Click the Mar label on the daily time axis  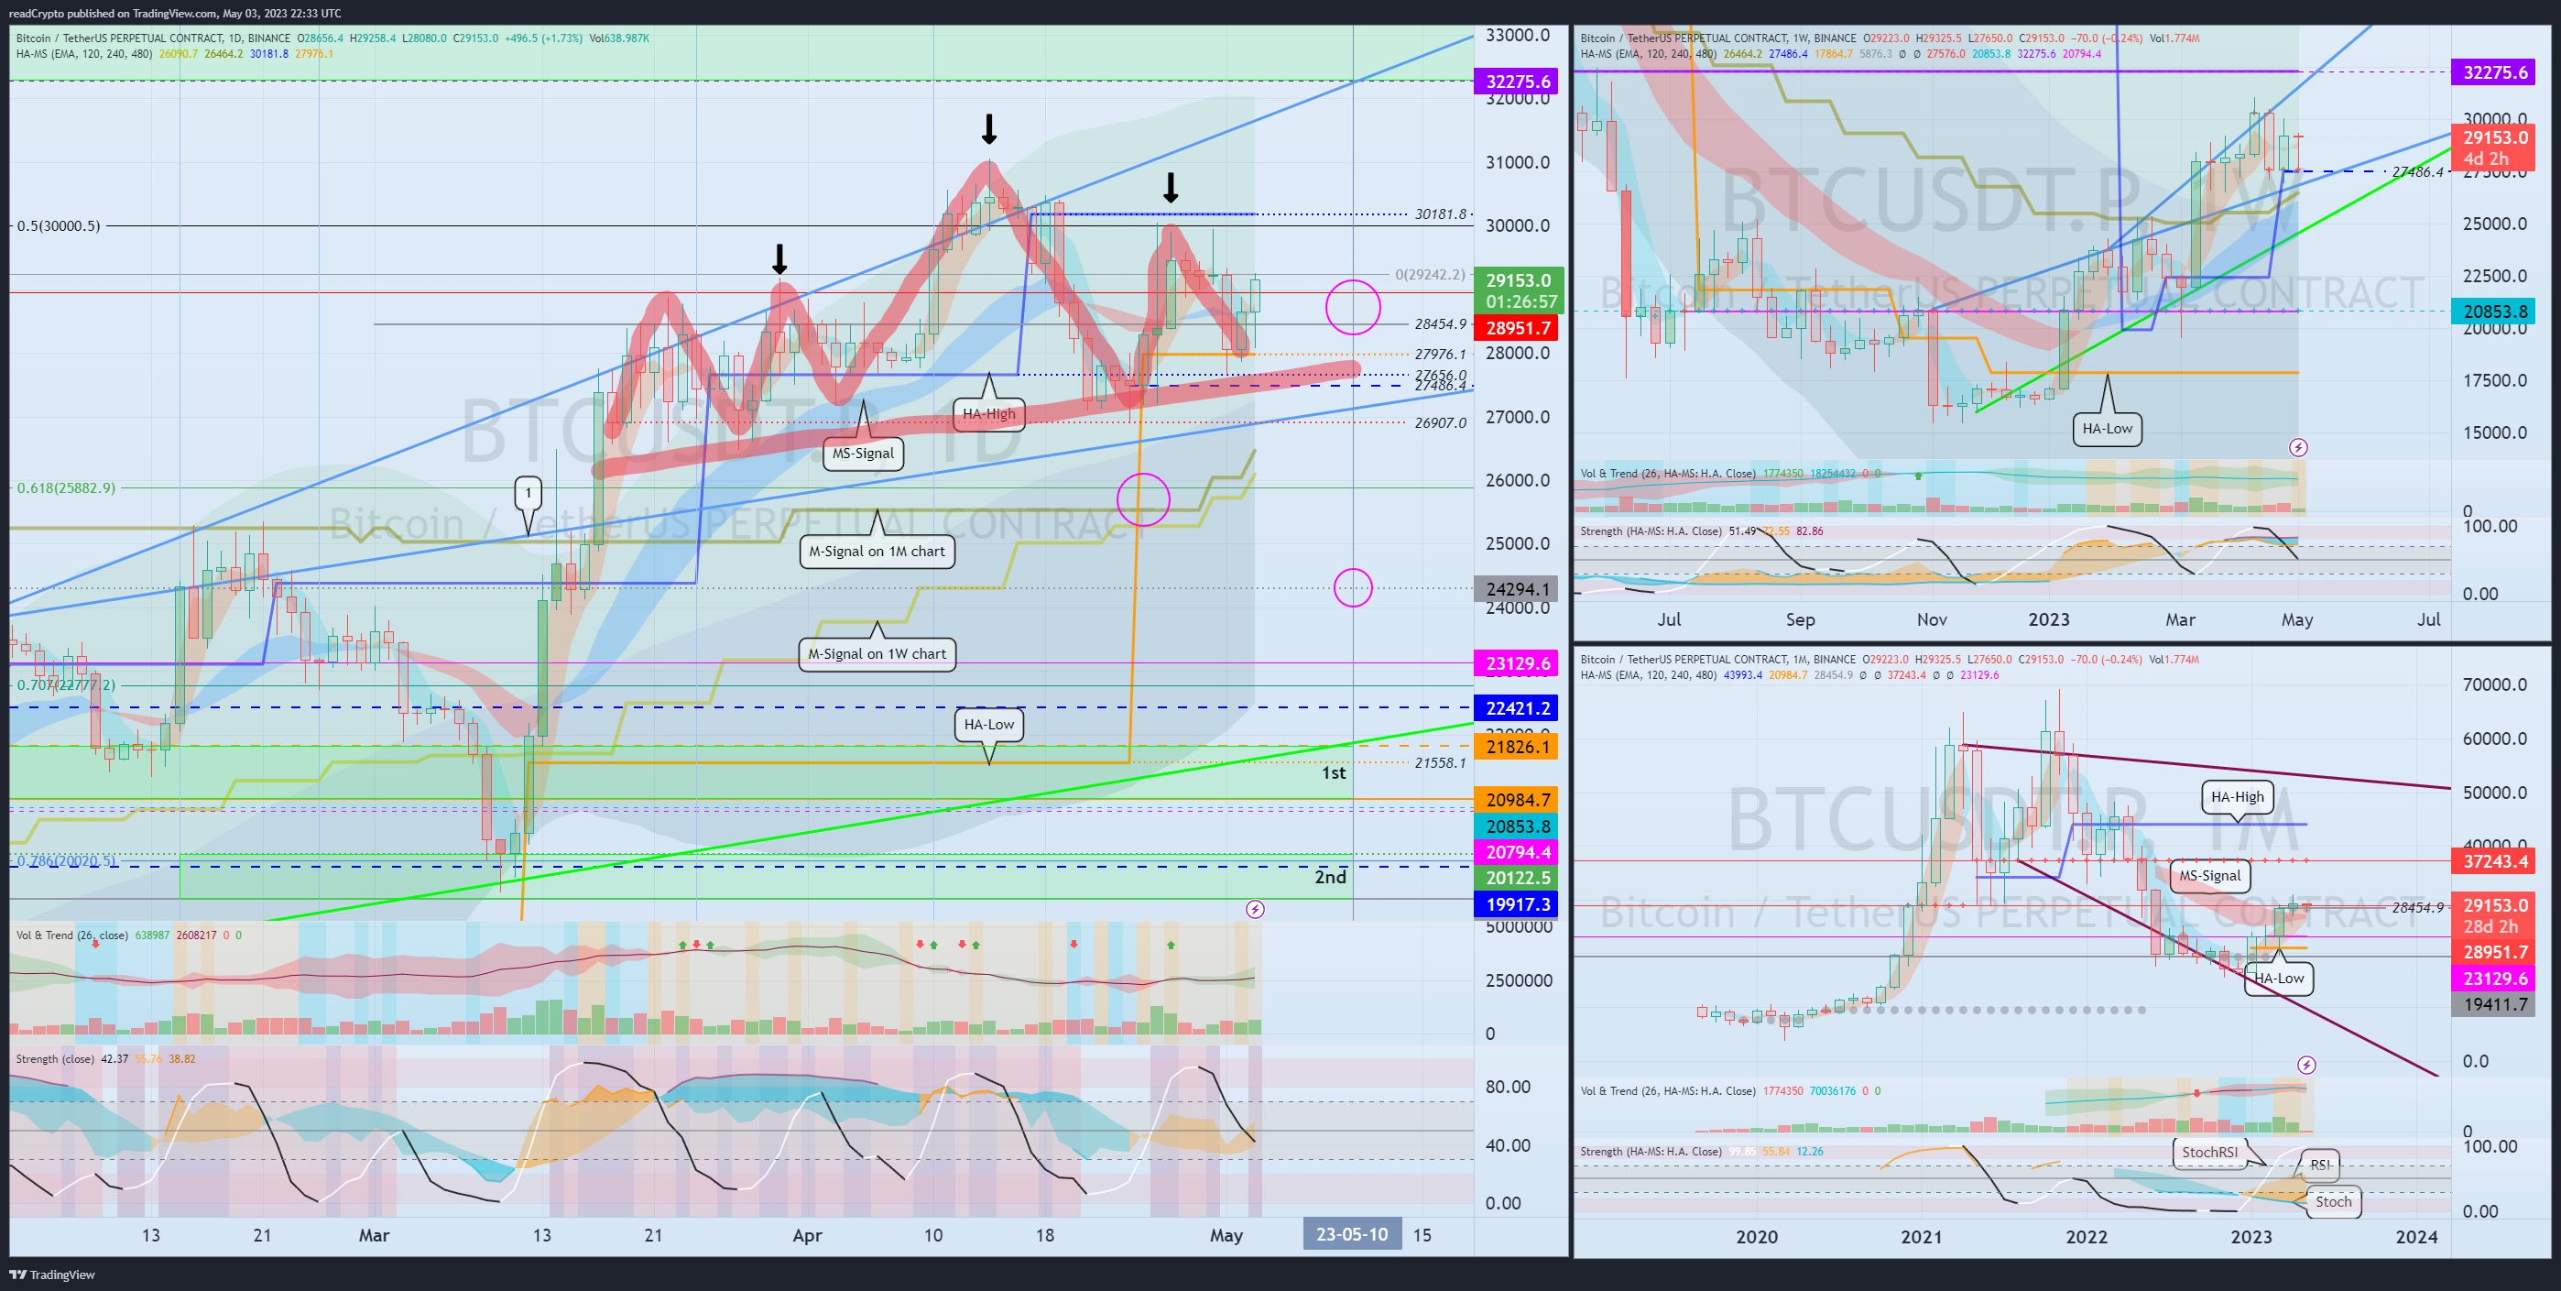pos(374,1235)
